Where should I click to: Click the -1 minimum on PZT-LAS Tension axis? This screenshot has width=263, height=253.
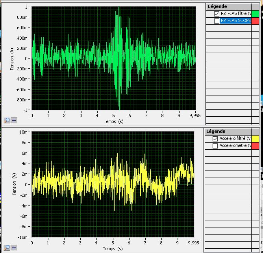click(x=26, y=110)
